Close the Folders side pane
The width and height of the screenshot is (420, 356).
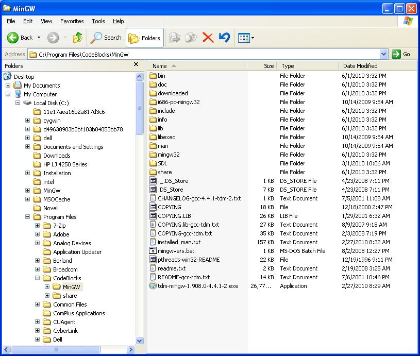(136, 65)
